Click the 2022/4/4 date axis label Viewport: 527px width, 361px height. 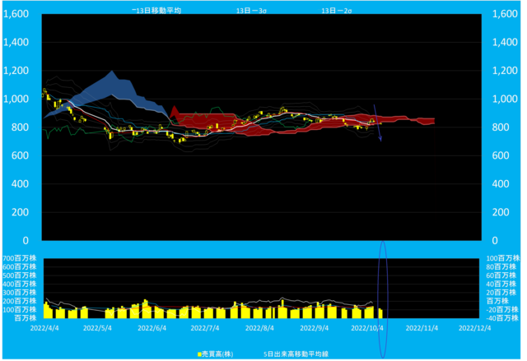(44, 328)
